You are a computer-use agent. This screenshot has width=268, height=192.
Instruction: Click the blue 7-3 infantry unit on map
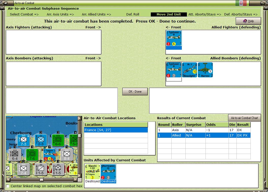tap(24, 140)
